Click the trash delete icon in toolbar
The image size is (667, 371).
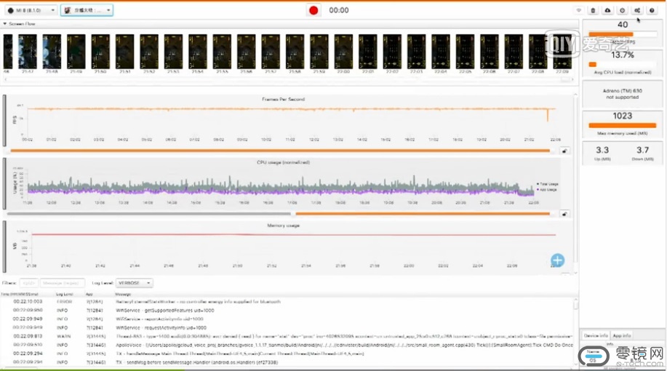click(x=593, y=10)
